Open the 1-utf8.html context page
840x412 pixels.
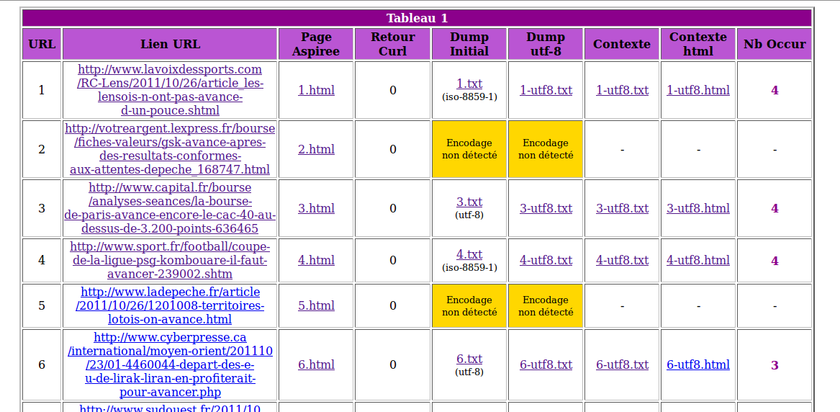tap(698, 90)
